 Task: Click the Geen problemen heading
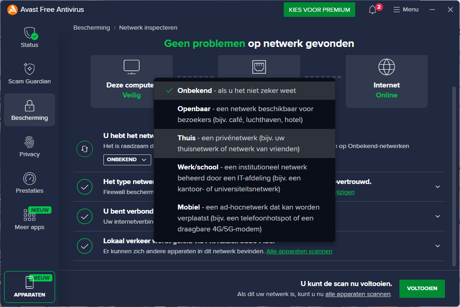[204, 43]
